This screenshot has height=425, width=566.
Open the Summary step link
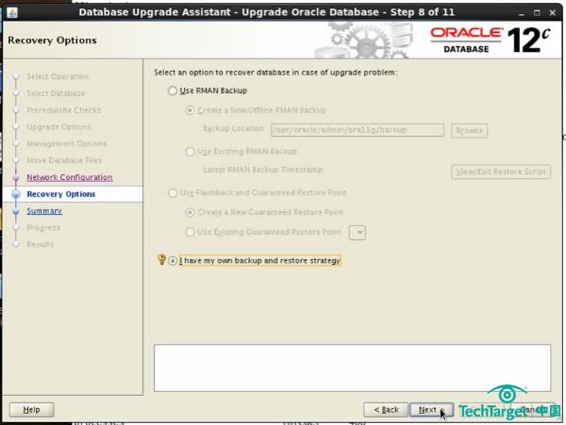click(44, 211)
